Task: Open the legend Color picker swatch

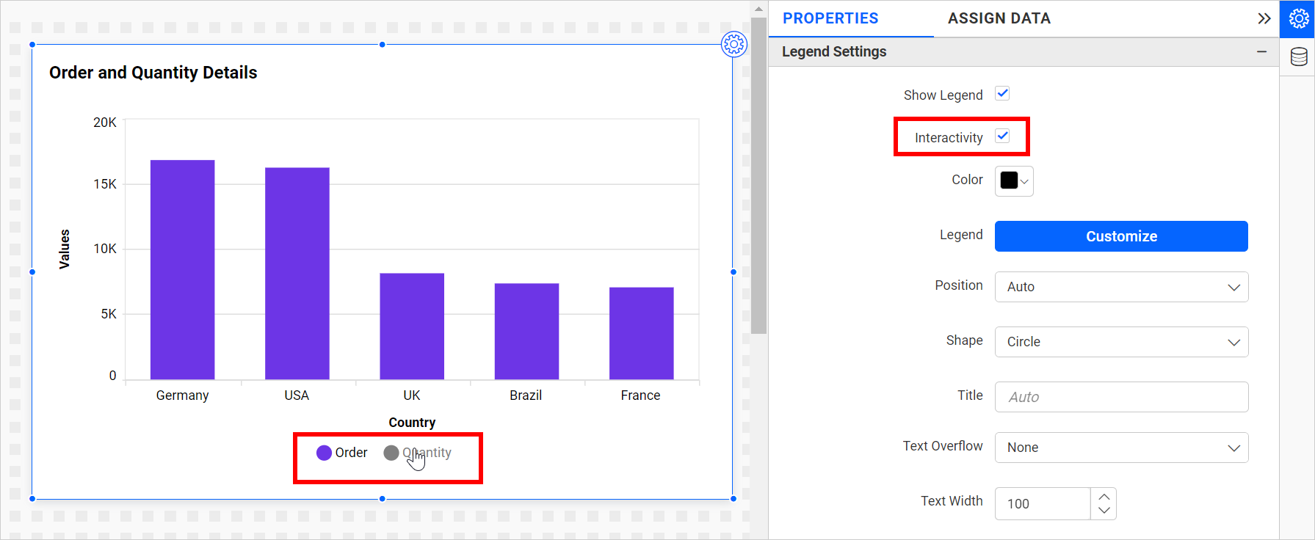Action: click(1013, 181)
